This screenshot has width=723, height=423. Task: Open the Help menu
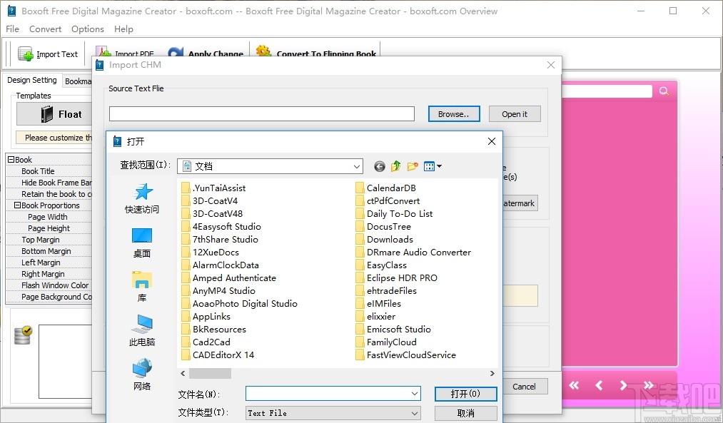pyautogui.click(x=123, y=29)
